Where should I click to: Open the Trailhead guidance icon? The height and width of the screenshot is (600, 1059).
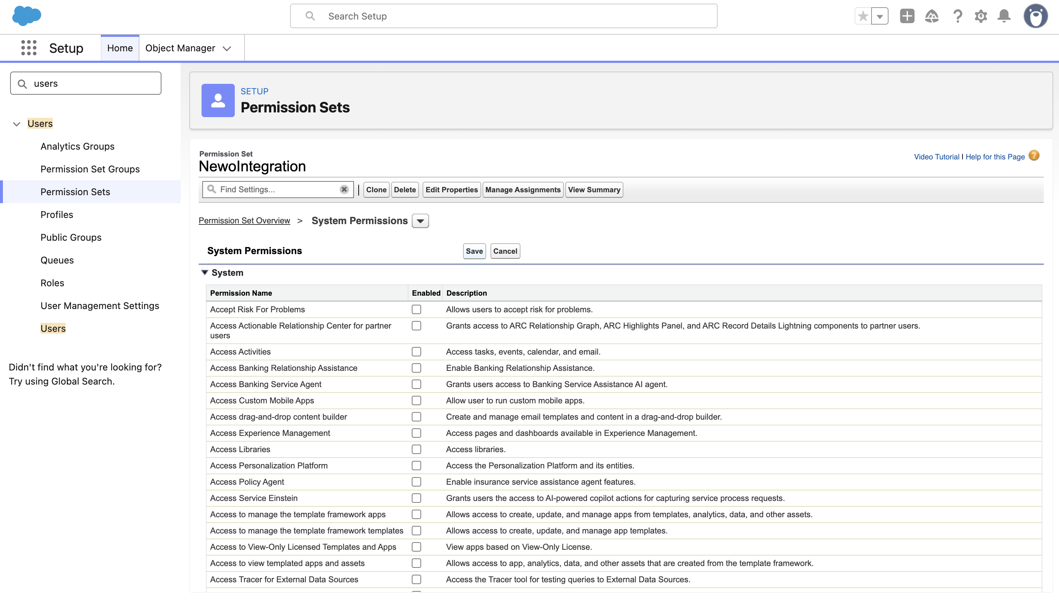point(932,16)
